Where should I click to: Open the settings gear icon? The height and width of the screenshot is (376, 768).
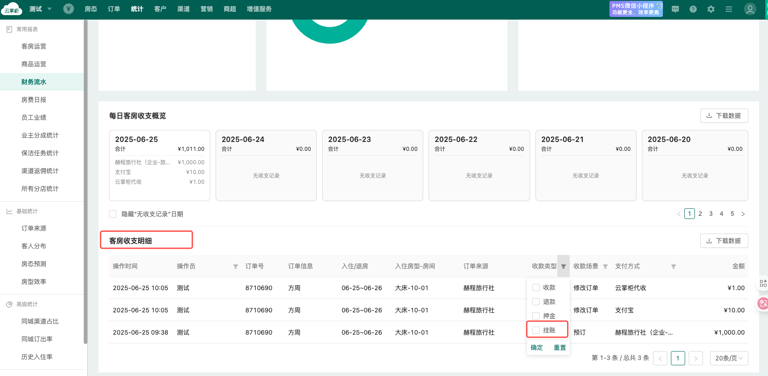(x=711, y=9)
